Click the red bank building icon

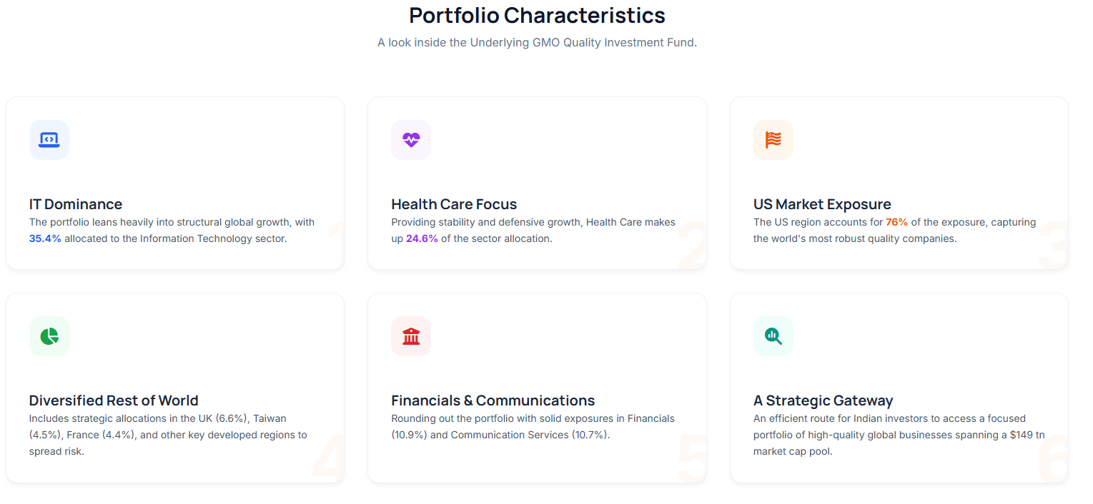pyautogui.click(x=411, y=336)
